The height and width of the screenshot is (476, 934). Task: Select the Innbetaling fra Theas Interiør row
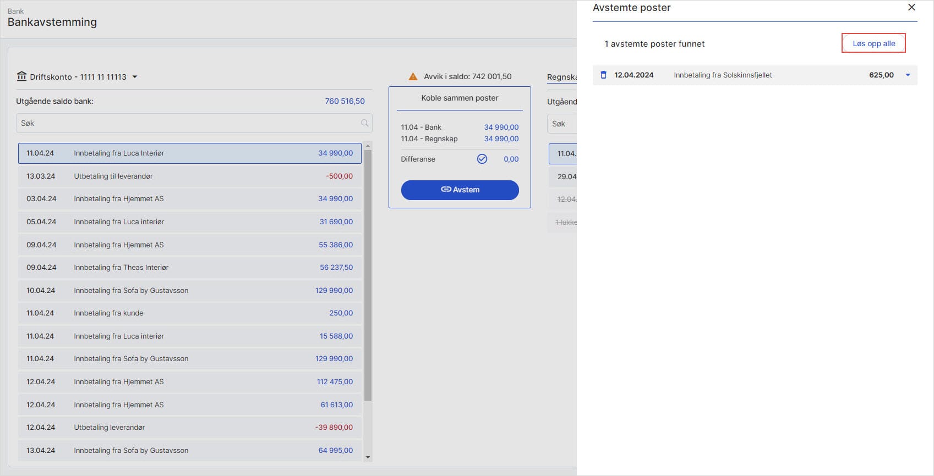click(189, 268)
